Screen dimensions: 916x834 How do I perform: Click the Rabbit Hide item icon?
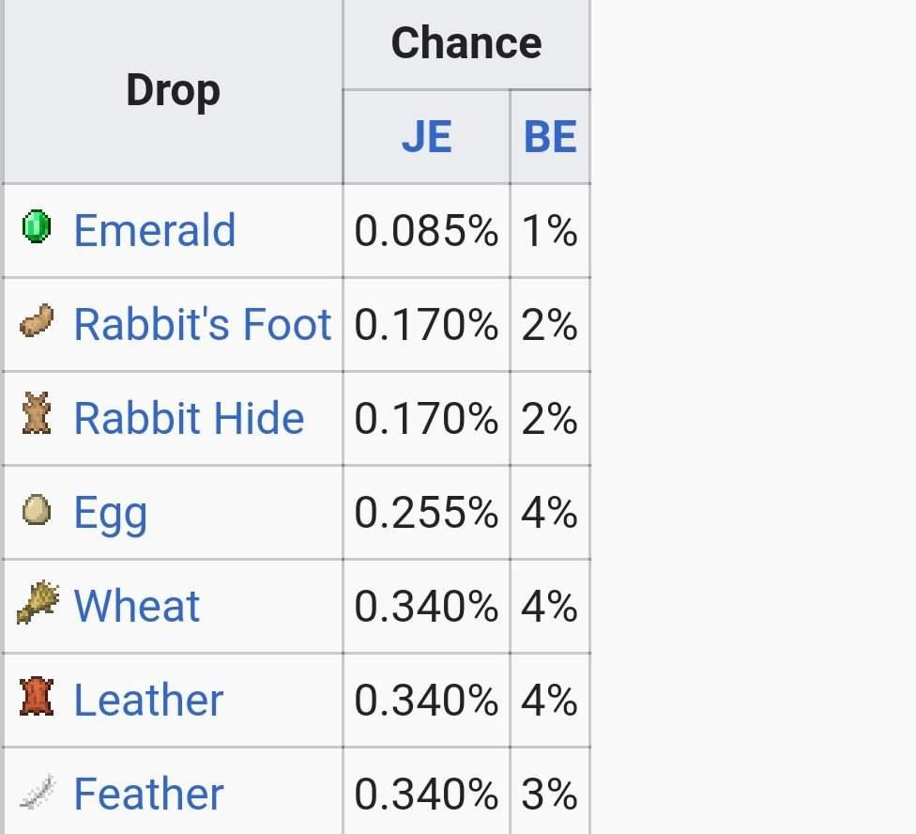36,417
